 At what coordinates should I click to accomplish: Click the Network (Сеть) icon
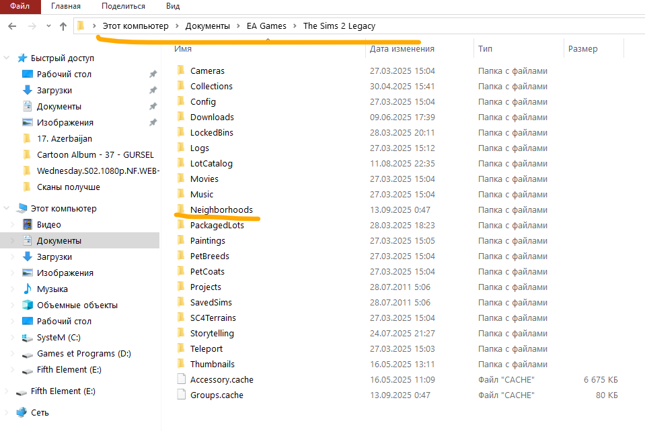click(22, 412)
